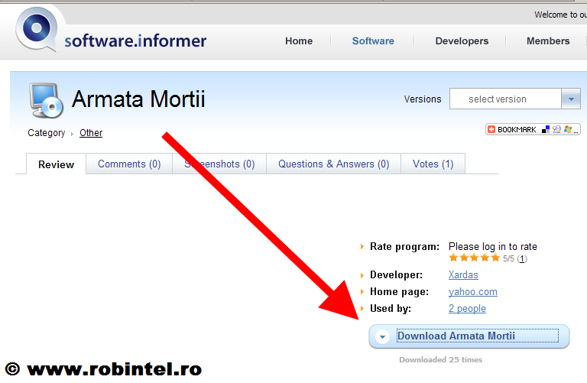Image resolution: width=587 pixels, height=383 pixels.
Task: Click the 'Downloaded 25 times' text
Action: tap(440, 360)
